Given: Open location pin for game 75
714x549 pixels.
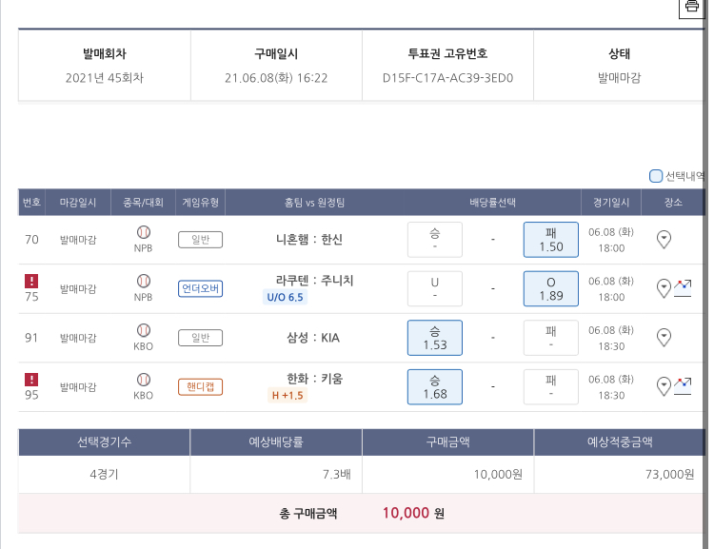Looking at the screenshot, I should tap(664, 287).
